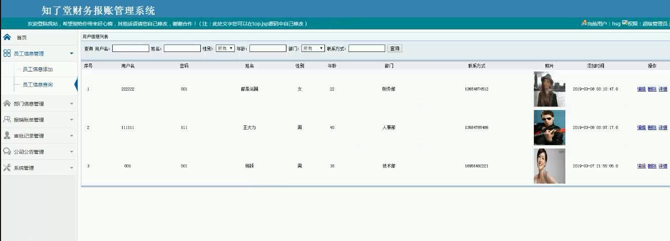
Task: Click 删除 for user 都是法国
Action: (x=651, y=89)
